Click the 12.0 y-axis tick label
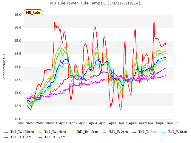This screenshot has width=191, height=143. (18, 119)
